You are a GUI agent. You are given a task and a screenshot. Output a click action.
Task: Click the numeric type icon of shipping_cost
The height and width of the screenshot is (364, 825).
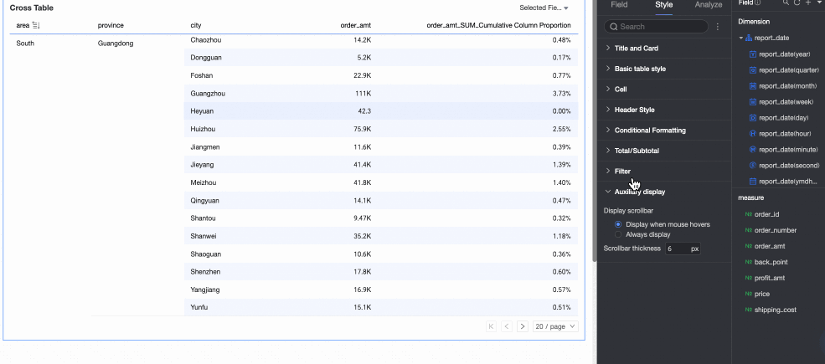(x=748, y=310)
